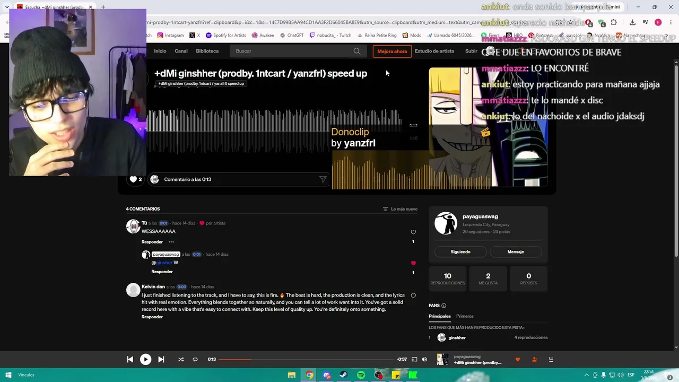
Task: Open the Subir upload link
Action: pos(471,51)
